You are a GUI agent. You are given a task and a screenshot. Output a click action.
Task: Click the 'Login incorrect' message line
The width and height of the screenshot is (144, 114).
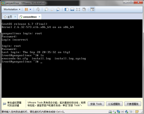coord(15,40)
